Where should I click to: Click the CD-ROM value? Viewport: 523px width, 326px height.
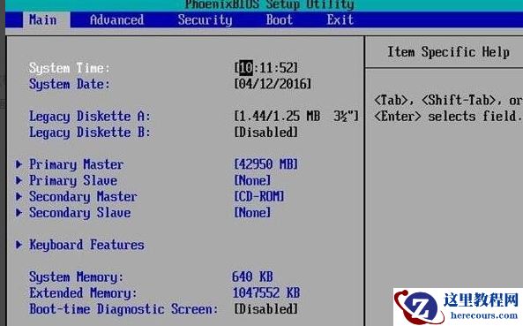pyautogui.click(x=259, y=196)
